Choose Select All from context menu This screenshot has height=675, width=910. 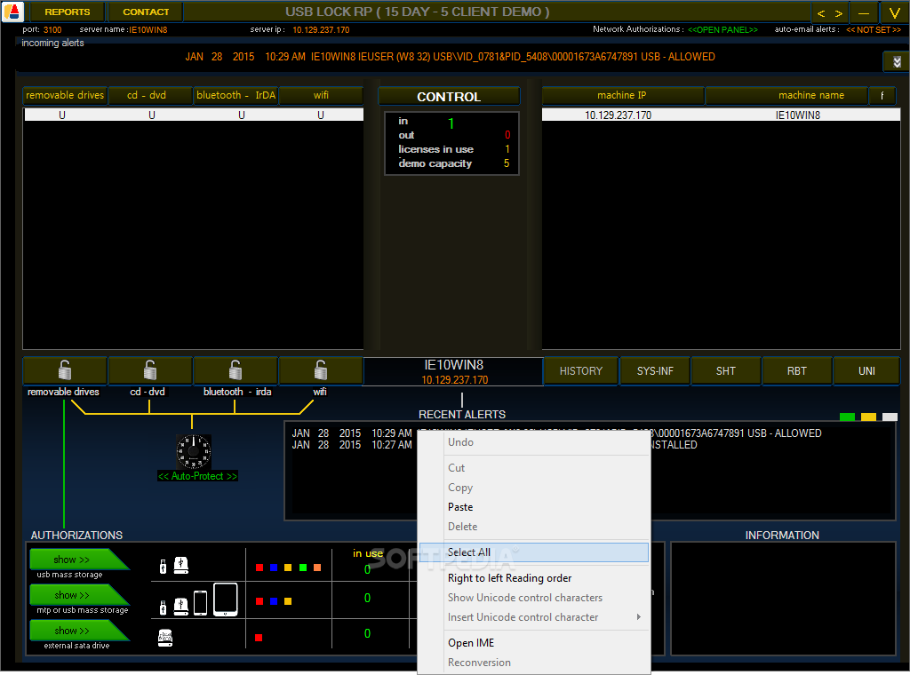[x=533, y=552]
